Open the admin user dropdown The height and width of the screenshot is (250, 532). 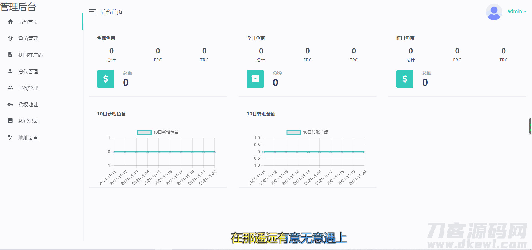515,11
